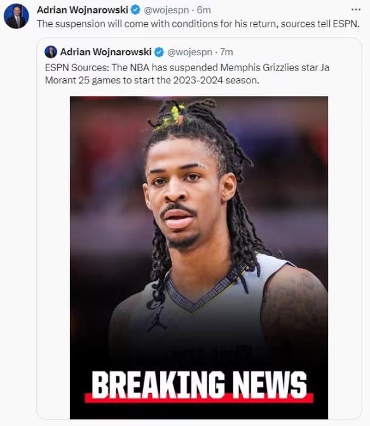Select the text about suspension conditions for return
This screenshot has width=370, height=426.
pyautogui.click(x=198, y=24)
